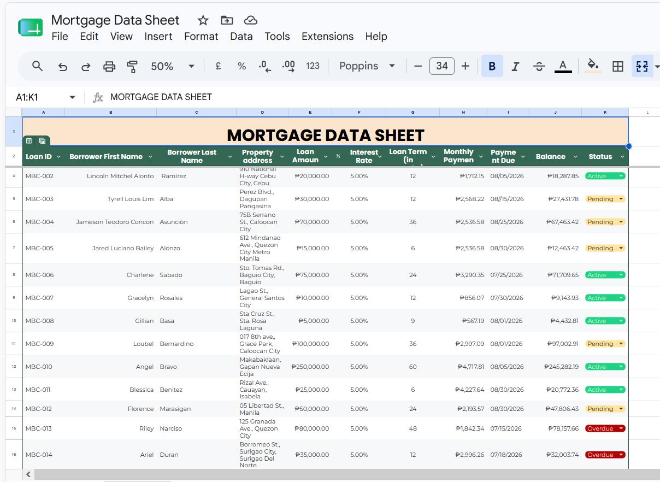Open the View menu
Screen dimensions: 660x482
(x=121, y=37)
